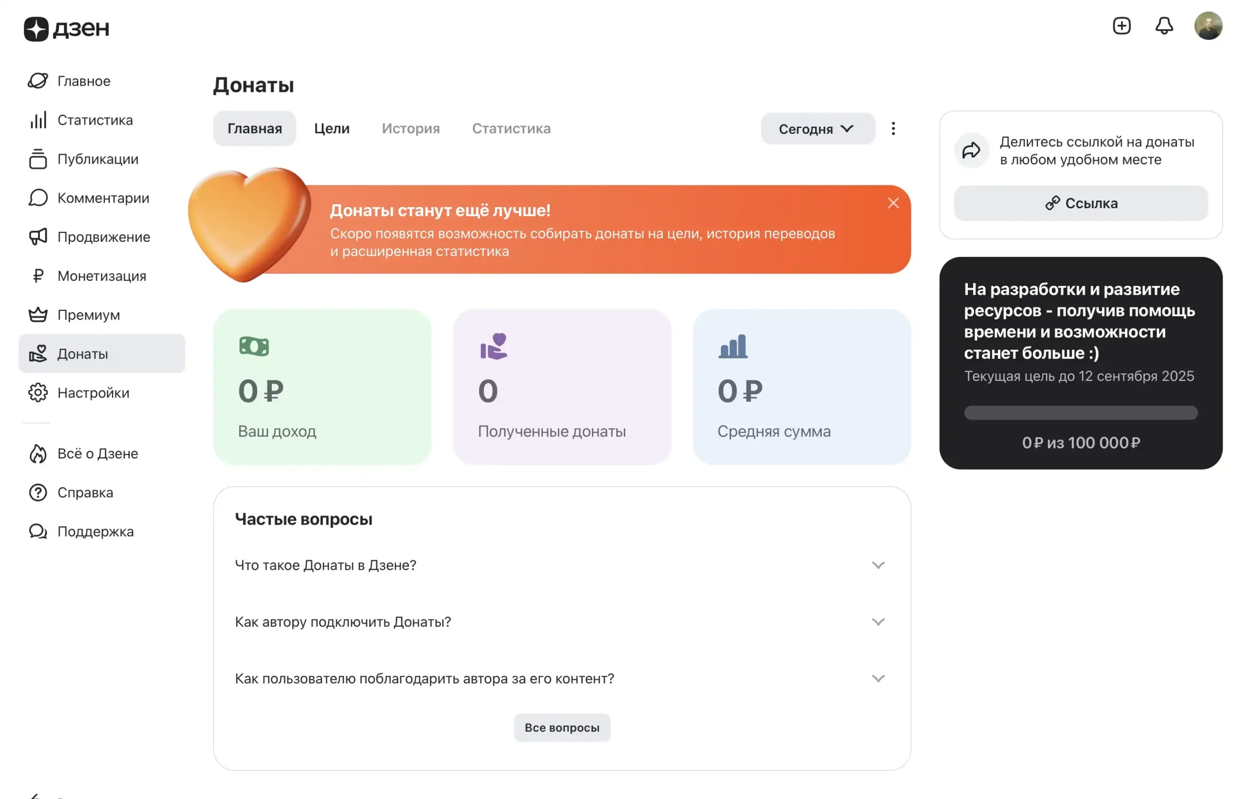Dismiss the orange donations banner

pos(893,203)
